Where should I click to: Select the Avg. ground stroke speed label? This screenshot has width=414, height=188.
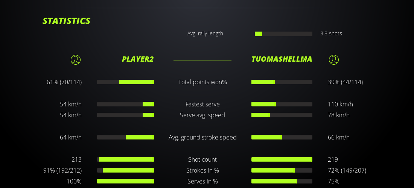click(202, 137)
